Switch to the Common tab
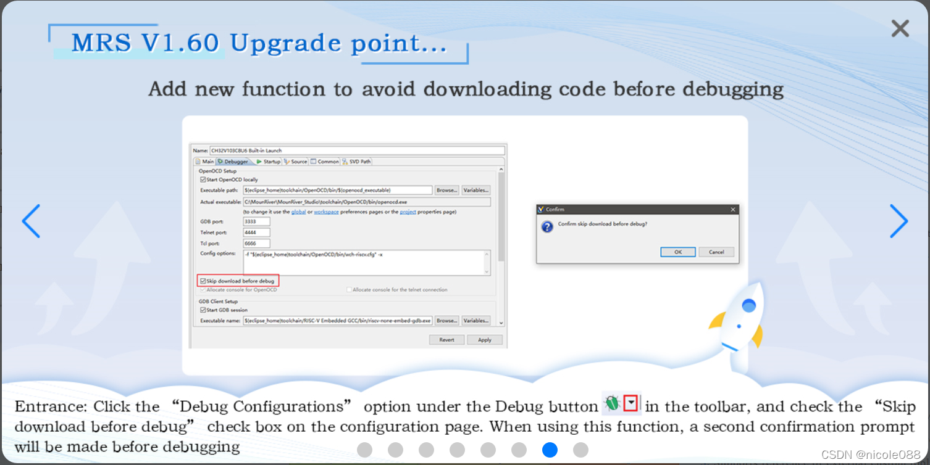This screenshot has width=930, height=465. click(325, 162)
